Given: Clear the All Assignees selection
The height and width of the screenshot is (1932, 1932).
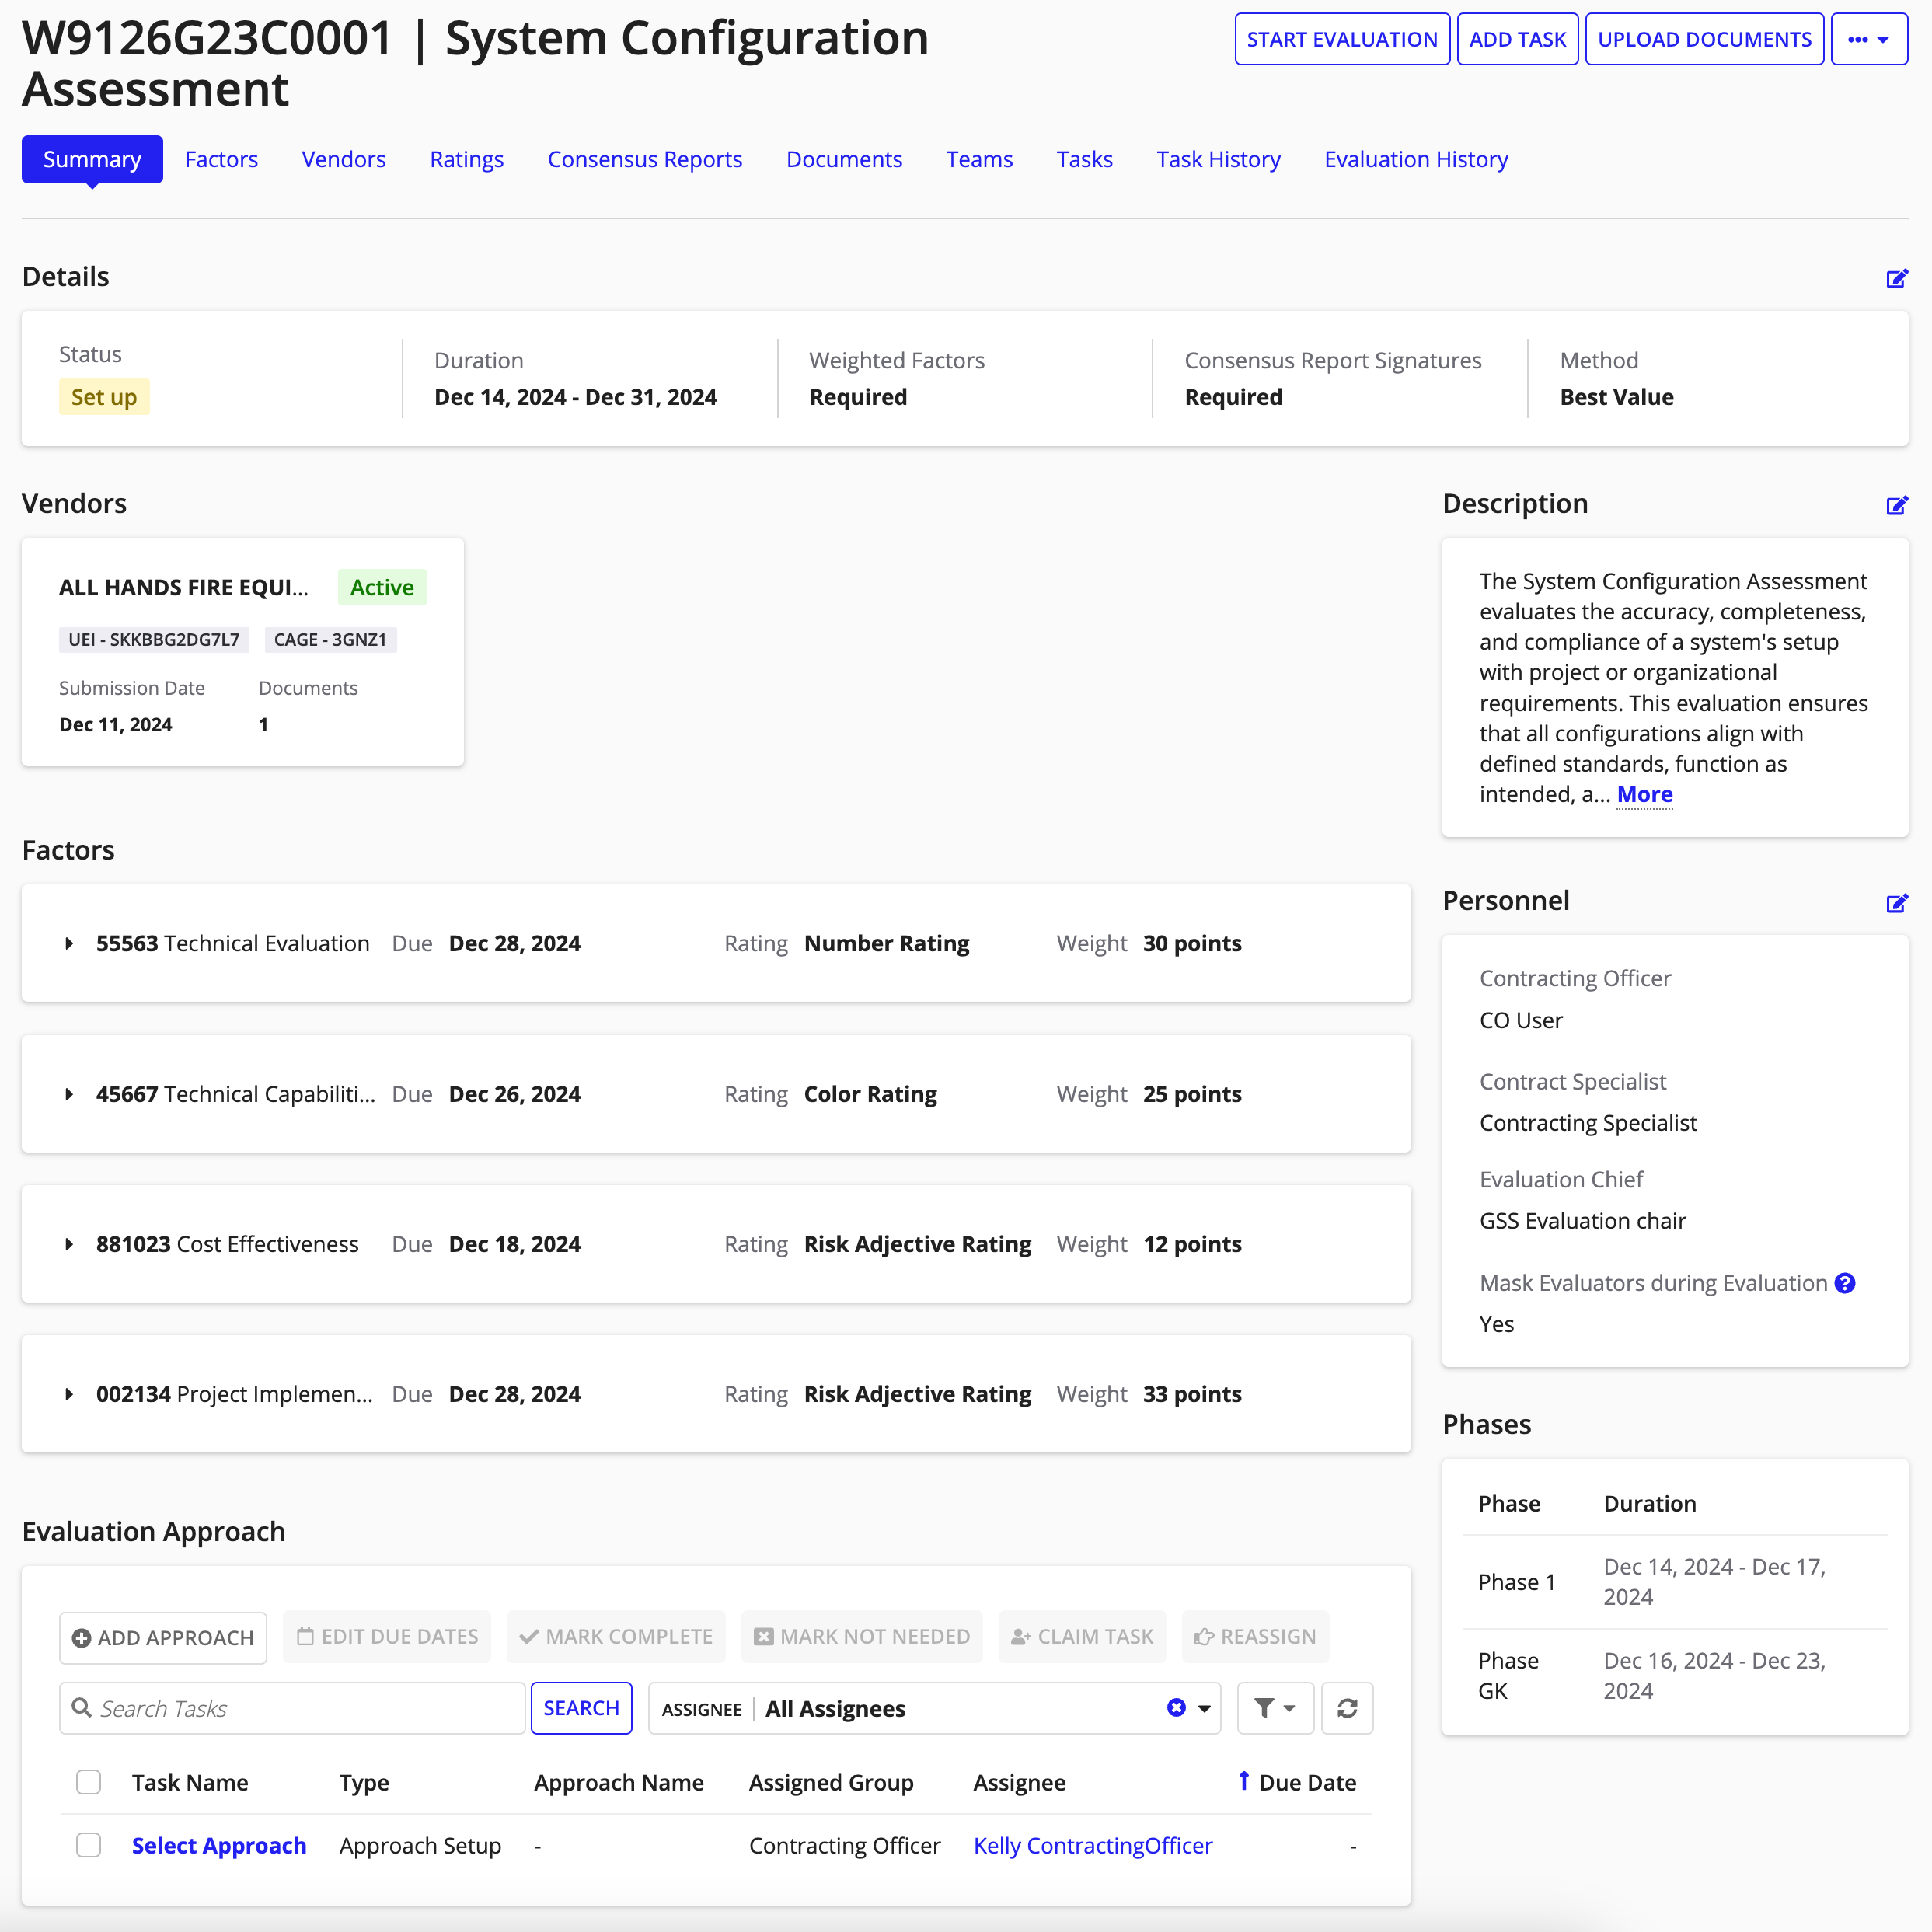Looking at the screenshot, I should pos(1176,1708).
